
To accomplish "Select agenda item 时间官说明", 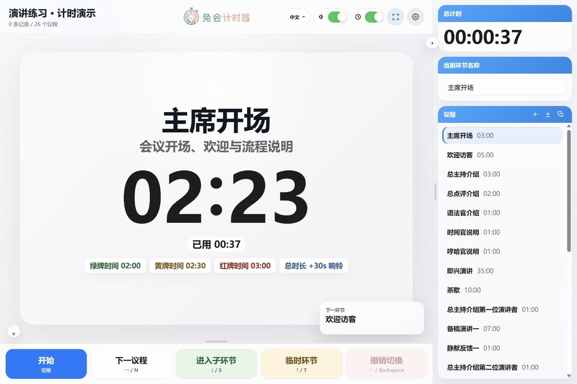I will (502, 232).
